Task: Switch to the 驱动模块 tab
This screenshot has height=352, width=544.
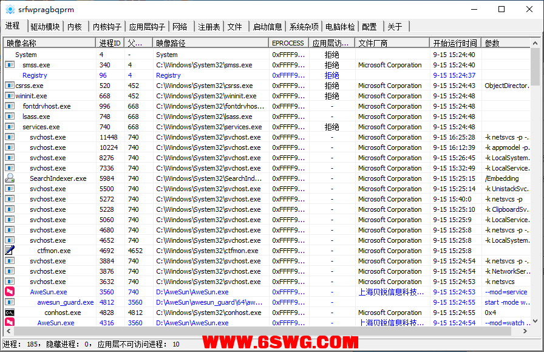Action: [45, 27]
